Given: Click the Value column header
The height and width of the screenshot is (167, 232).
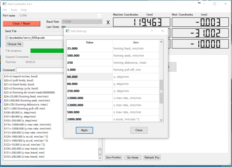Looking at the screenshot, I should coord(90,43).
